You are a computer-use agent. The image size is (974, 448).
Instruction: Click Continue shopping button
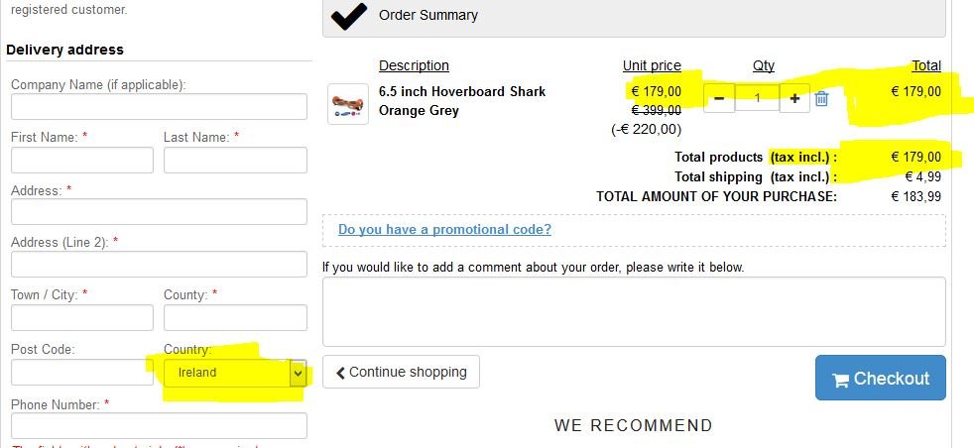click(x=401, y=372)
